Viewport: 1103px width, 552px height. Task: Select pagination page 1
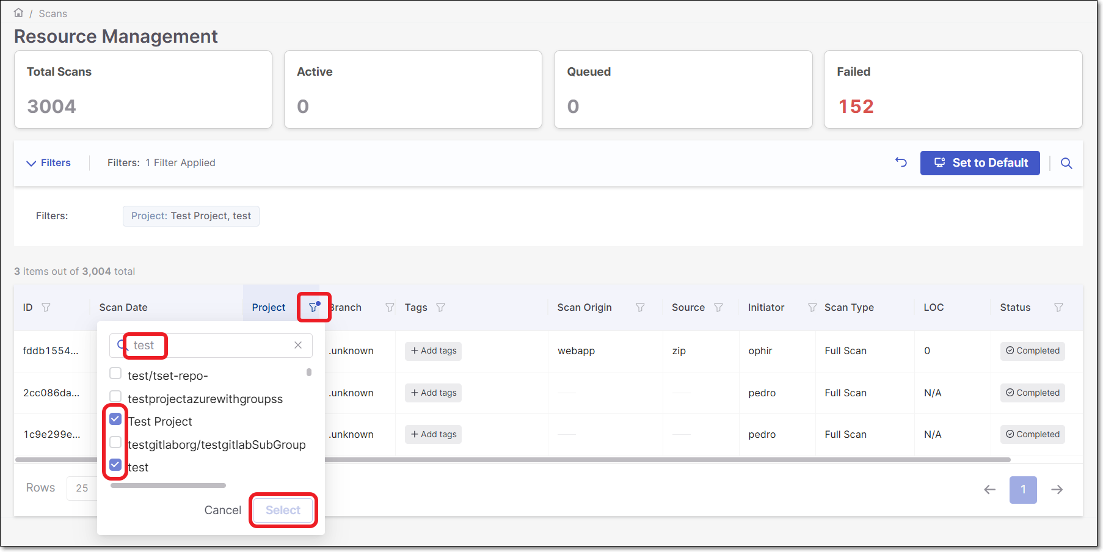tap(1023, 489)
